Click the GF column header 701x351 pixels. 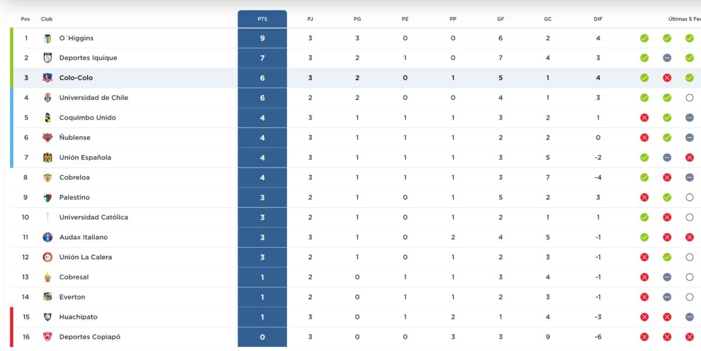(x=501, y=19)
